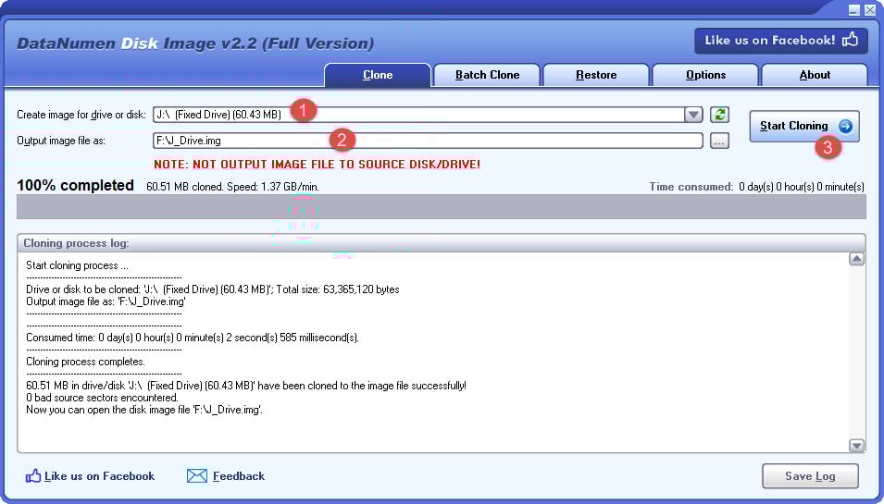Open the Batch Clone tab
This screenshot has width=884, height=504.
coord(487,75)
